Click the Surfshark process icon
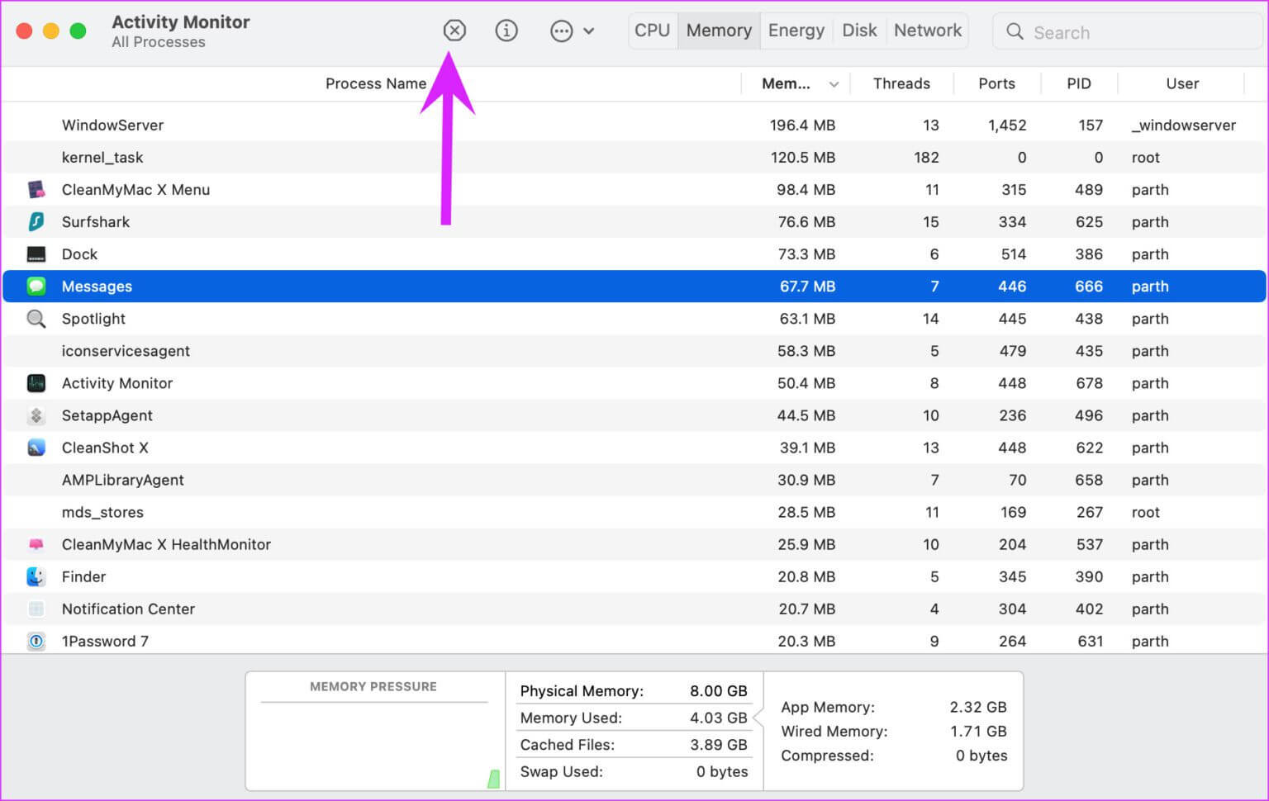1269x801 pixels. click(36, 222)
